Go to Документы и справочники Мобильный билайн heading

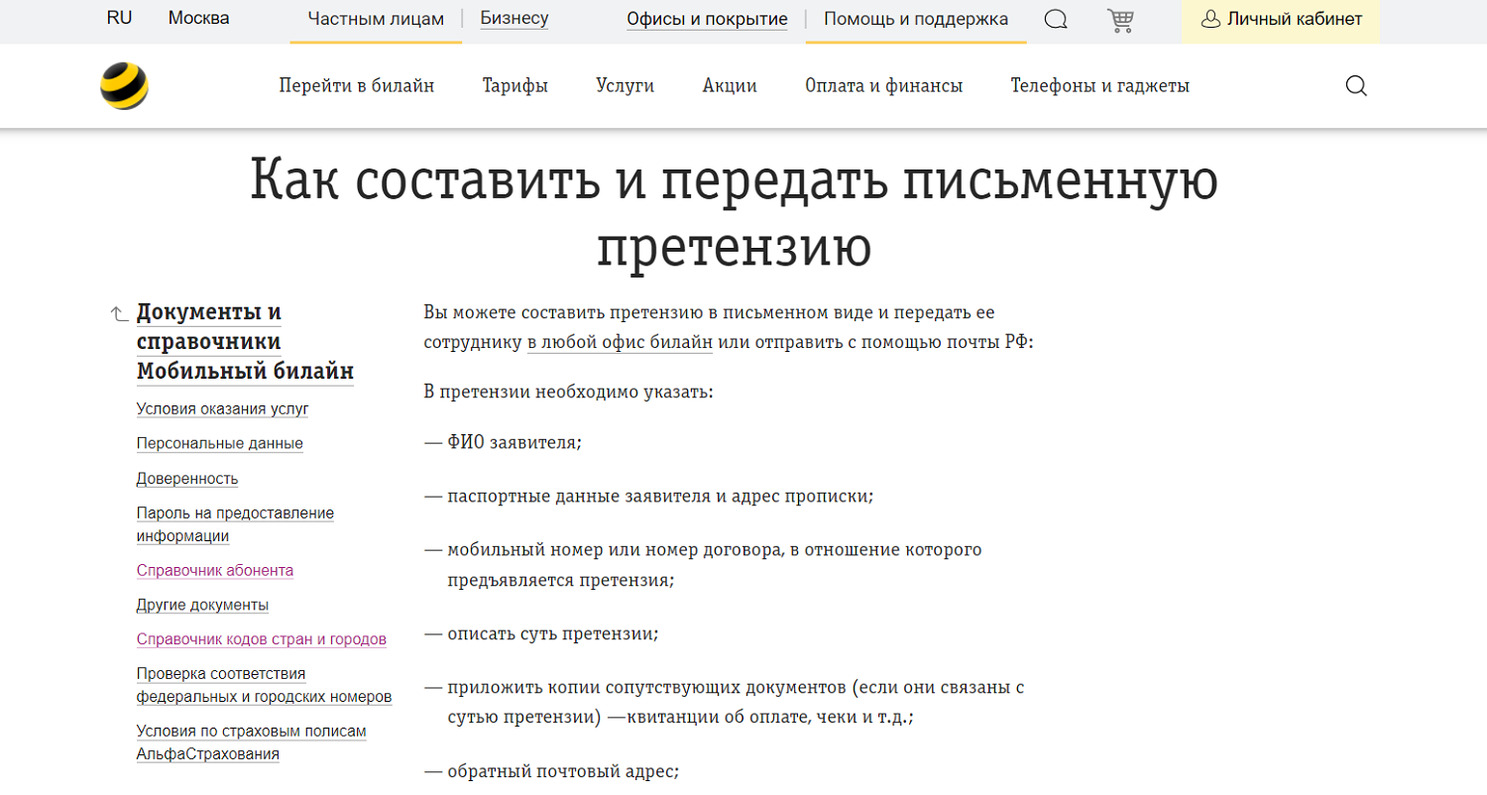pos(245,342)
